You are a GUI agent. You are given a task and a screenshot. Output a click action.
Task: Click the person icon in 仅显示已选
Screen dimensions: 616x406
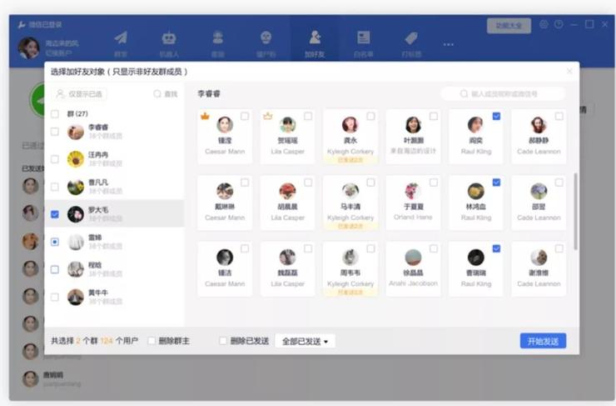coord(60,93)
